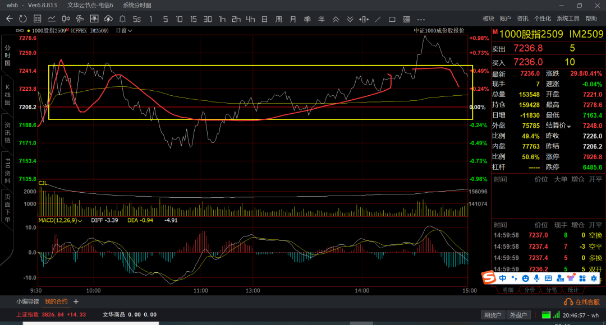Expand the MACD(12,26,9) indicator dropdown

(60, 220)
